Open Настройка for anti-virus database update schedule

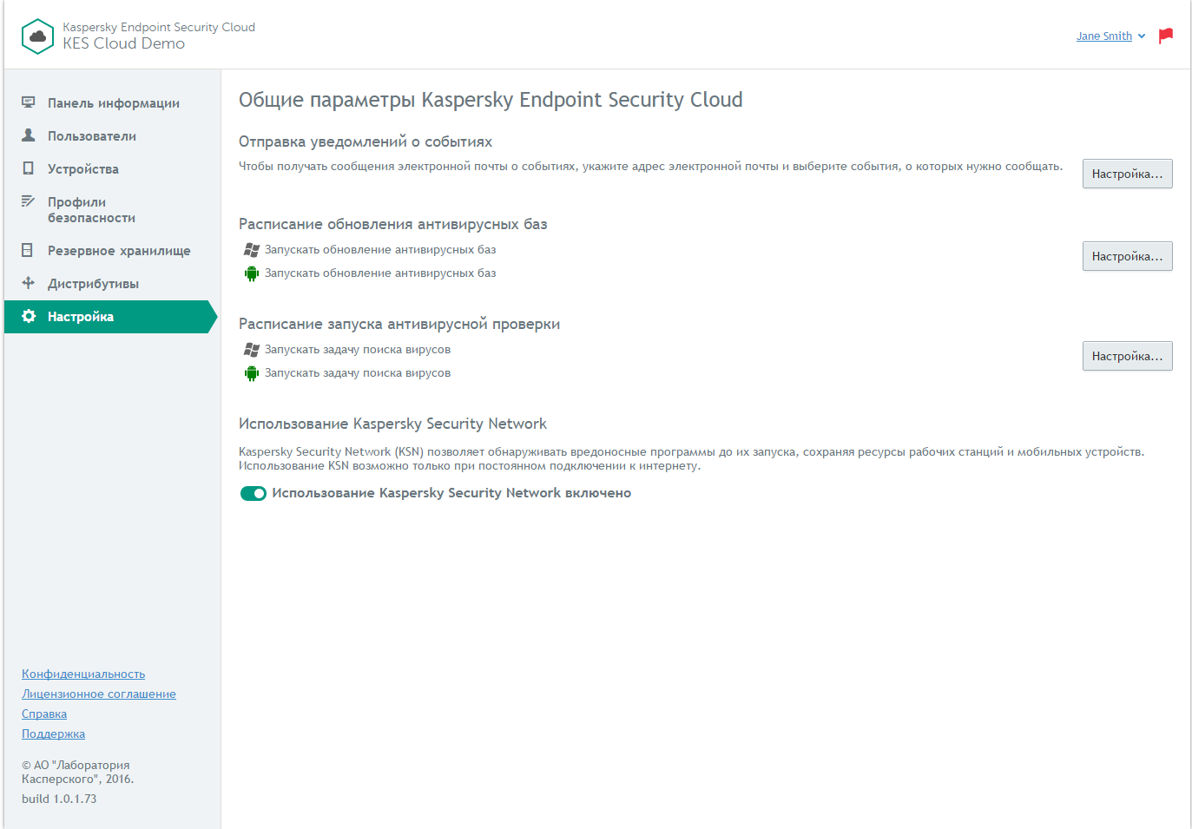(1127, 256)
